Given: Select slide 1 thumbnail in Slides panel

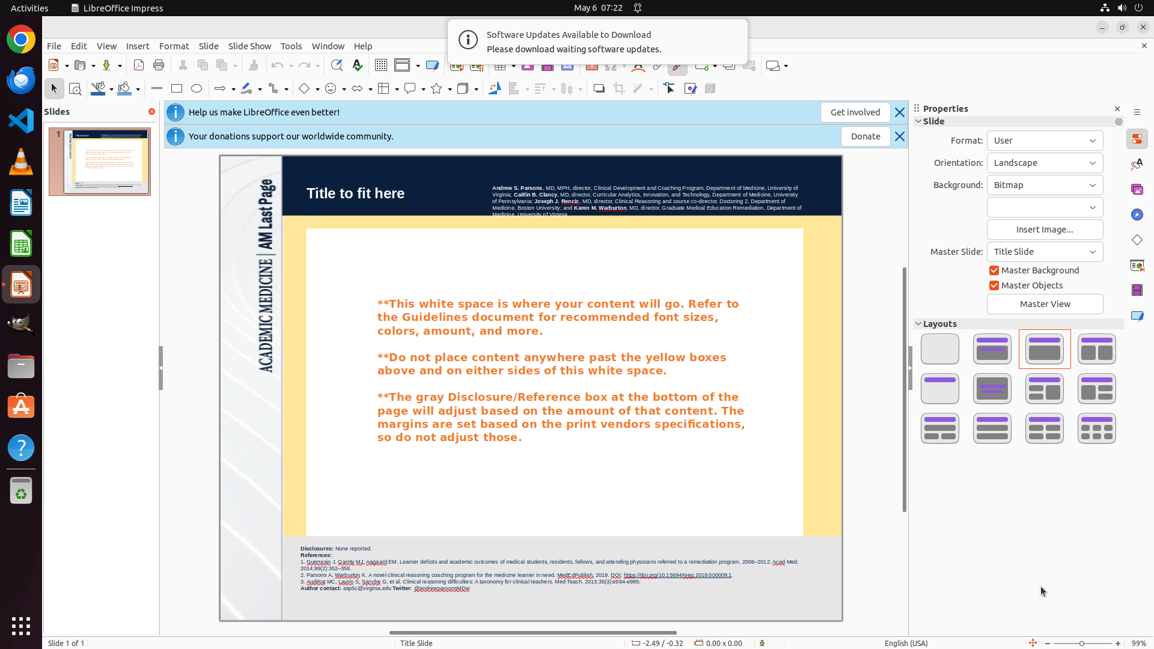Looking at the screenshot, I should coord(99,161).
